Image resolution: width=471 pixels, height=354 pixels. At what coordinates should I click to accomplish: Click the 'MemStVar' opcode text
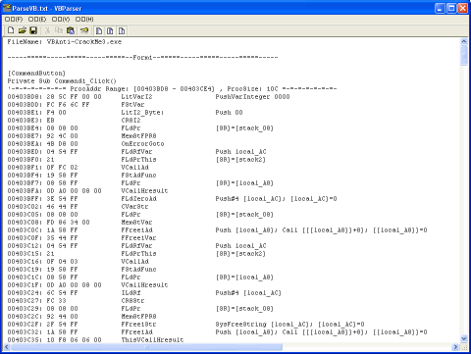coord(136,223)
